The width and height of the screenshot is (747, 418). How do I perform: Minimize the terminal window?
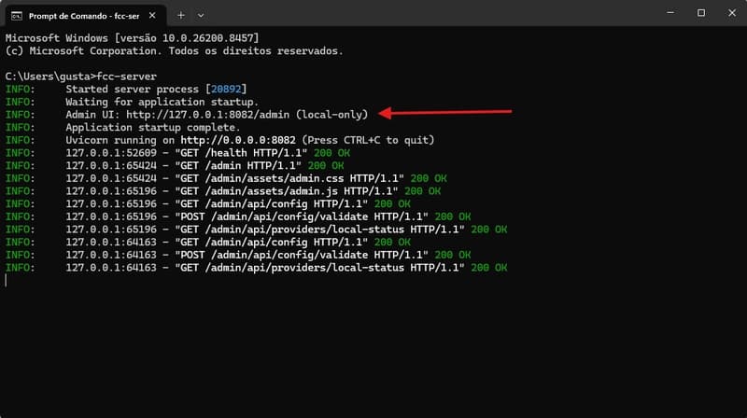click(670, 13)
